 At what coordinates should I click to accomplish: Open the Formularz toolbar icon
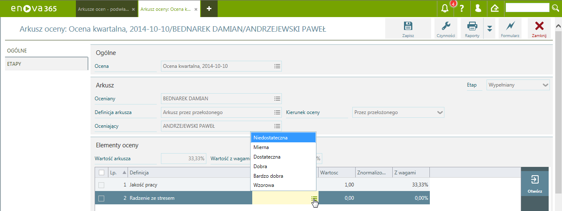tap(510, 29)
